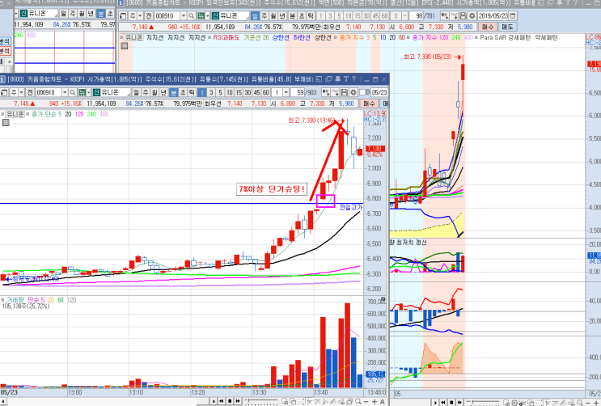Select 분 (minute) period in front chart
This screenshot has width=601, height=406.
point(173,92)
